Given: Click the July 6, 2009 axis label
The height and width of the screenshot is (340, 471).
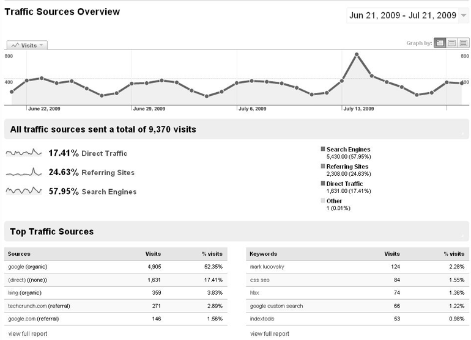Looking at the screenshot, I should pos(252,109).
